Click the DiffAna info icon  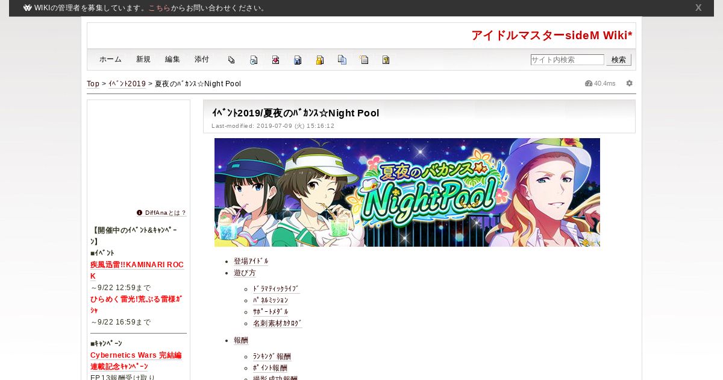[x=140, y=212]
